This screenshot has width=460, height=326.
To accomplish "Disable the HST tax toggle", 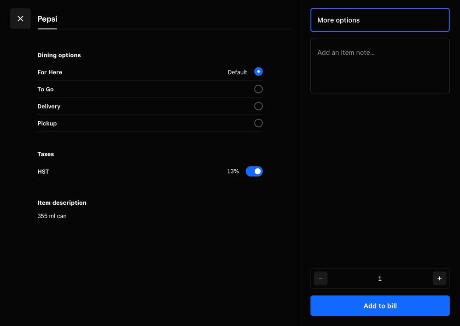I will [x=254, y=172].
